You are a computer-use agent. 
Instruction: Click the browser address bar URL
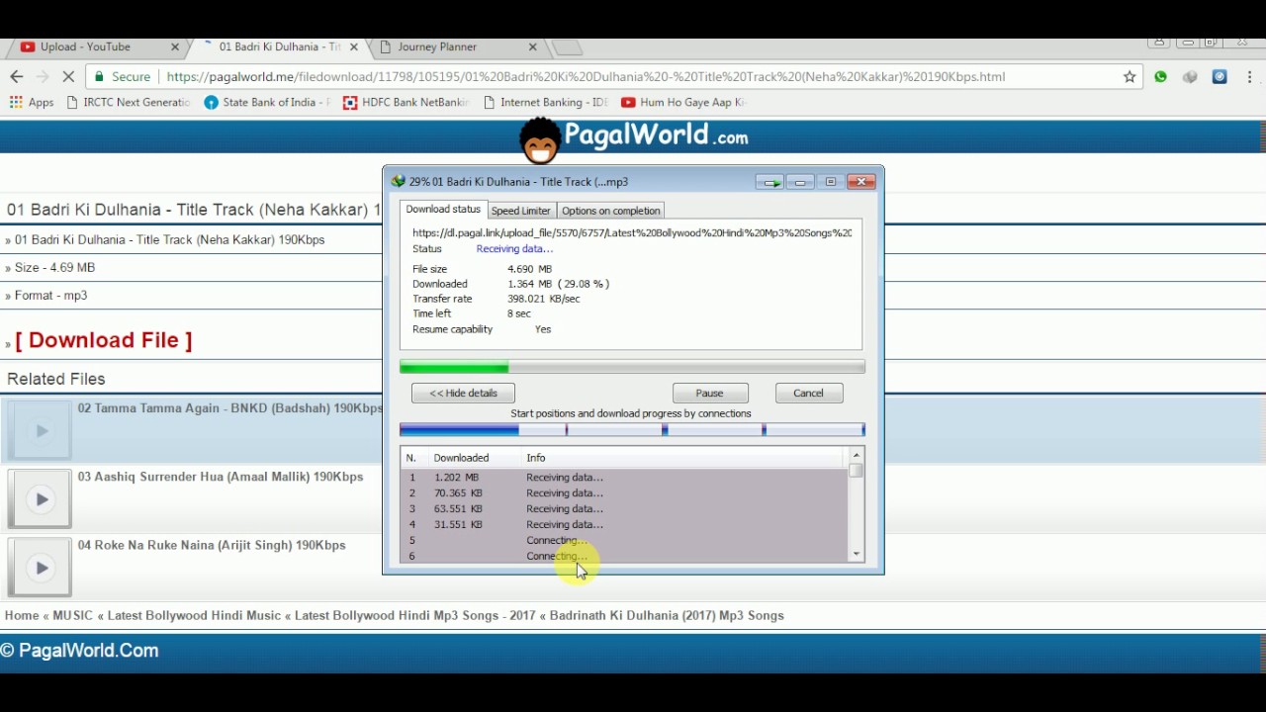(586, 76)
